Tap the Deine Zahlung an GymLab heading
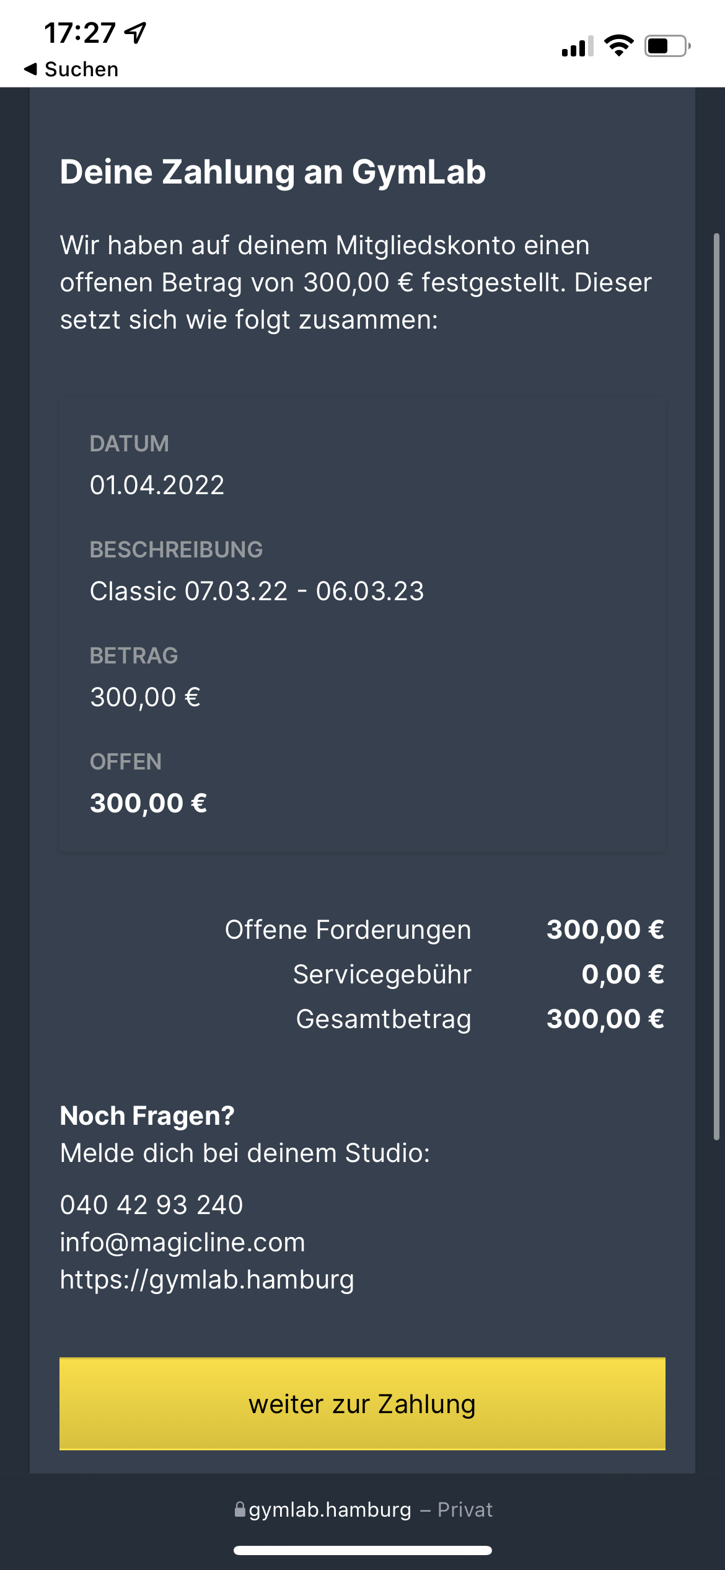This screenshot has height=1570, width=725. (273, 172)
